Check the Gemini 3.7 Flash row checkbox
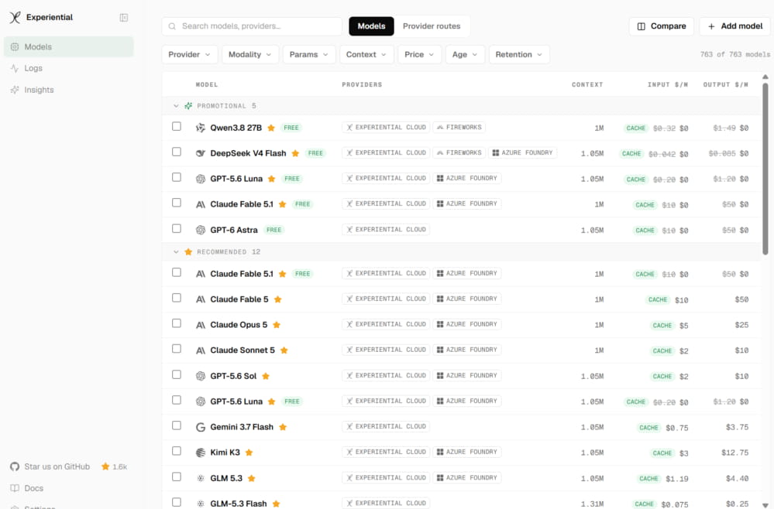 pos(176,425)
